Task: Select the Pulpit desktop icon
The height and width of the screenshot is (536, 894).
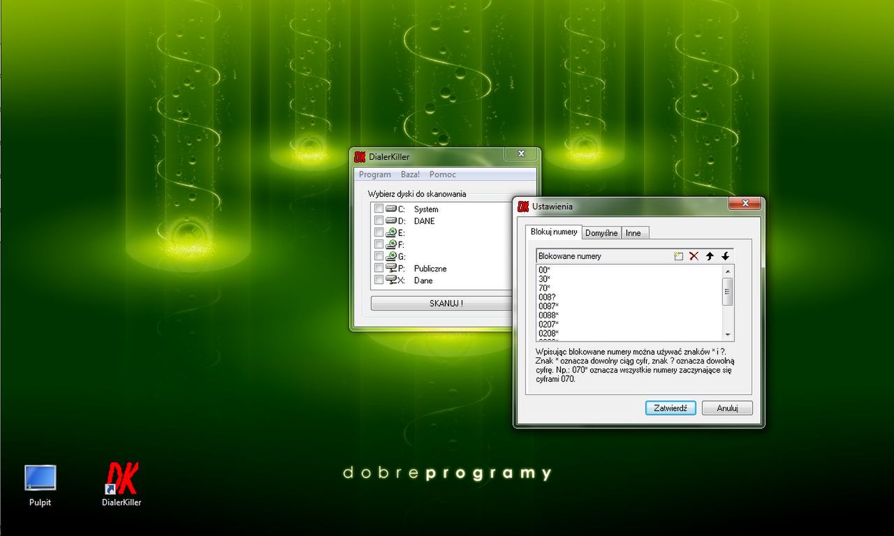Action: [x=40, y=485]
